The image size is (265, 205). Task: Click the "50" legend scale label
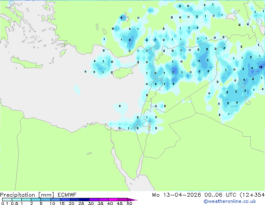coord(129,203)
